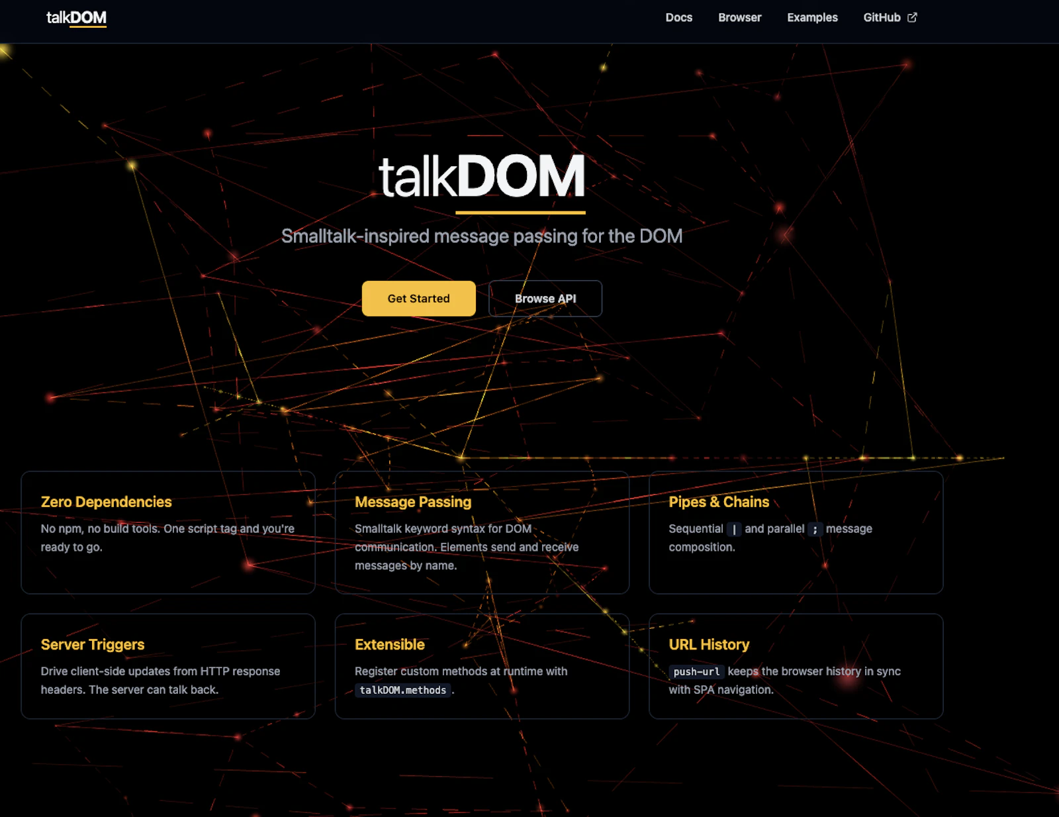This screenshot has height=817, width=1059.
Task: Click the Browse API button
Action: tap(545, 299)
